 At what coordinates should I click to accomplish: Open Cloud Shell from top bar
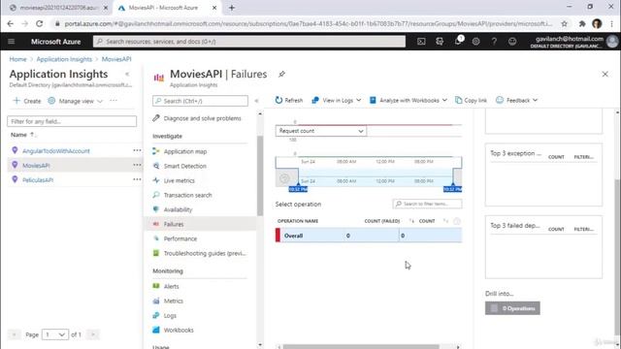pyautogui.click(x=421, y=42)
